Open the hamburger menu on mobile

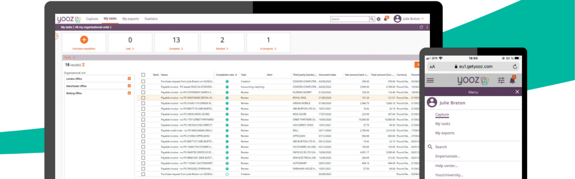click(430, 81)
